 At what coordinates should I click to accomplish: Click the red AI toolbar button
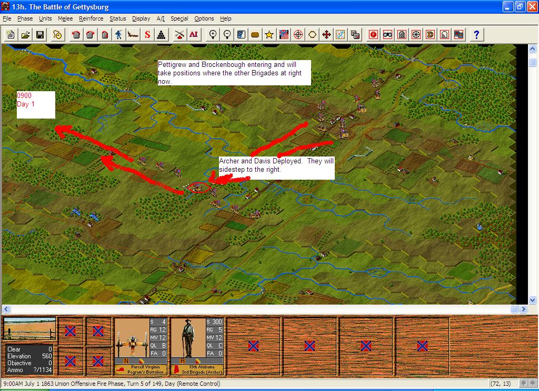tap(194, 34)
